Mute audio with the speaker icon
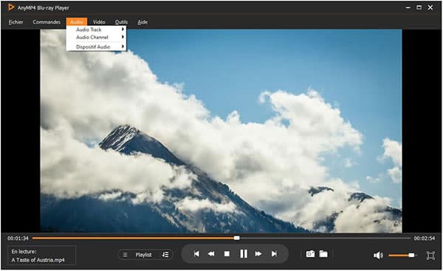This screenshot has width=443, height=271. click(378, 255)
